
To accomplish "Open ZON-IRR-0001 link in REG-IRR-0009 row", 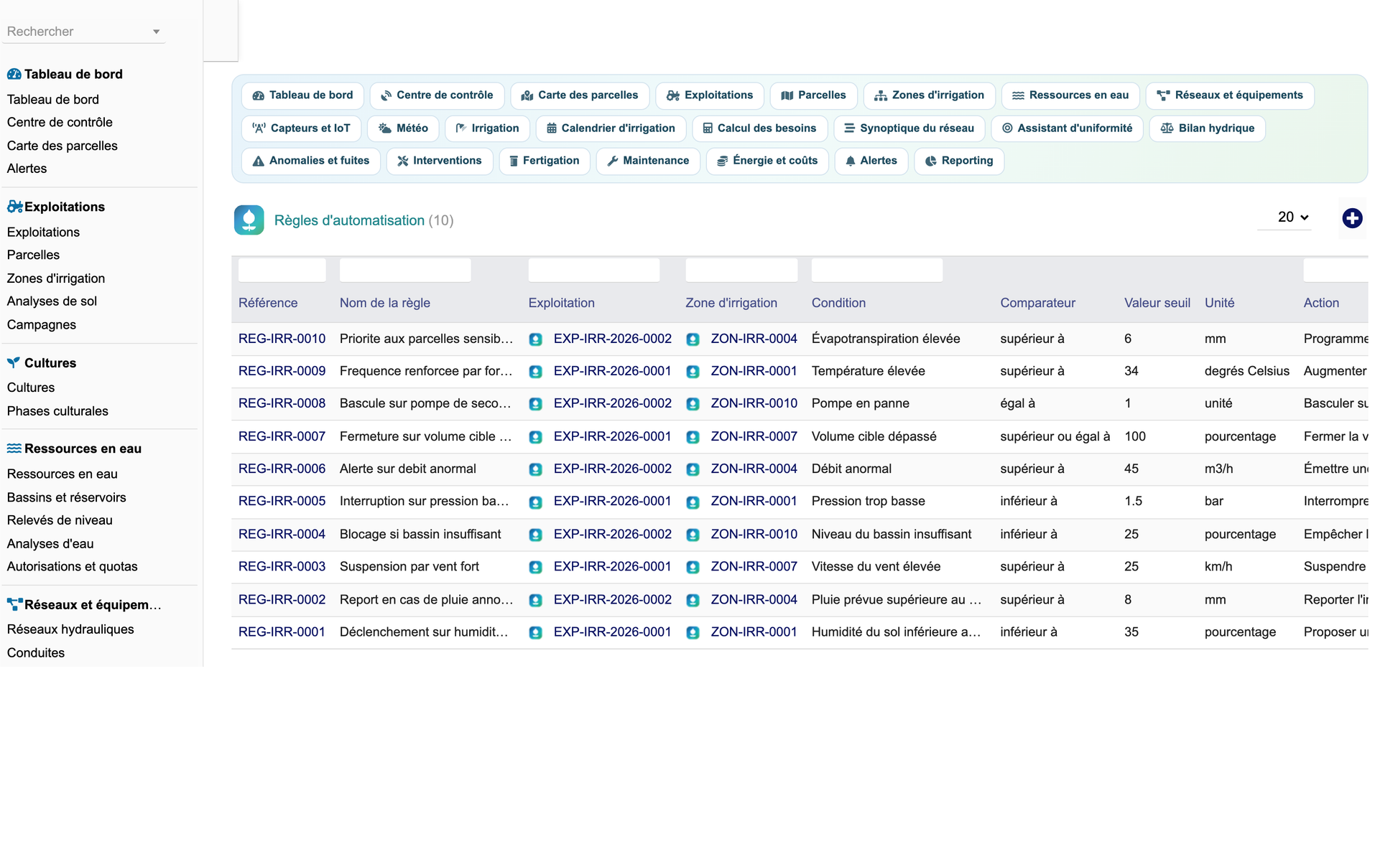I will pyautogui.click(x=754, y=371).
